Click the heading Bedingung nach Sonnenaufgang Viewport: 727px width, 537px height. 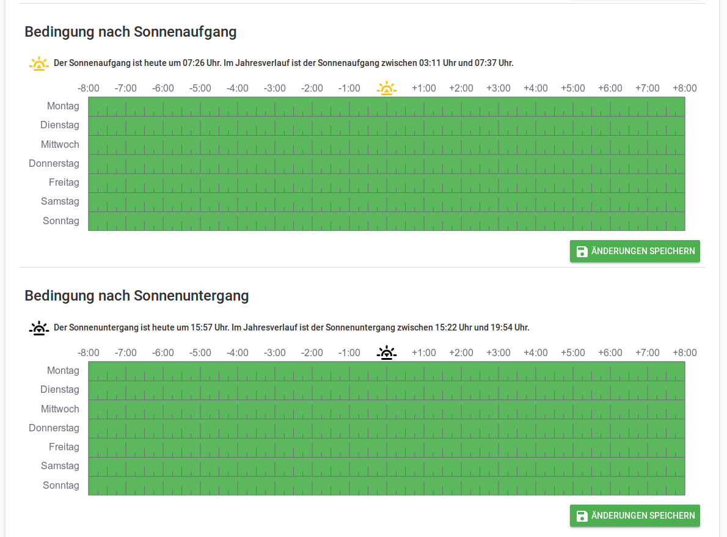130,32
